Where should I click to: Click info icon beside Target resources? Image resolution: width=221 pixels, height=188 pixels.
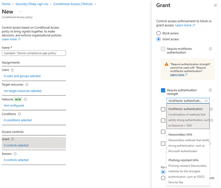27,85
